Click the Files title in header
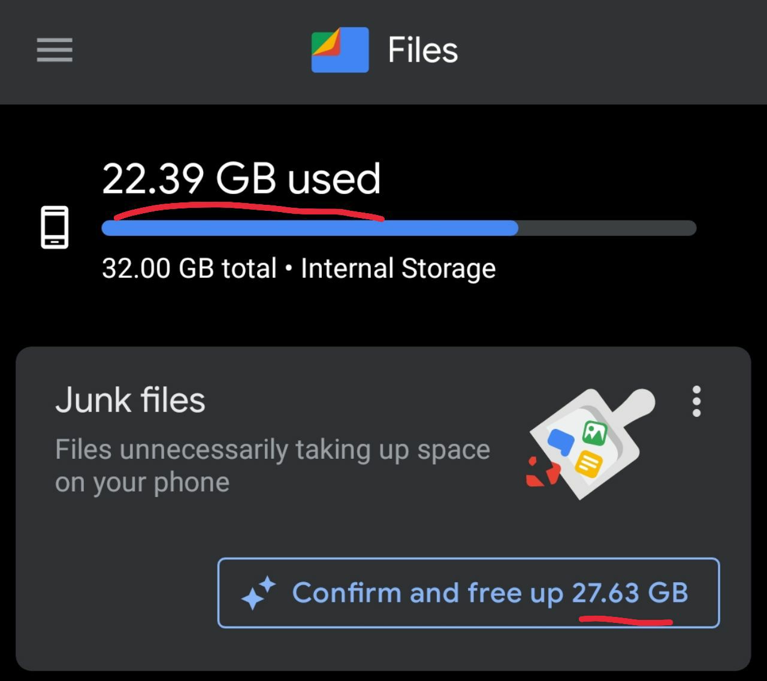 [x=422, y=50]
